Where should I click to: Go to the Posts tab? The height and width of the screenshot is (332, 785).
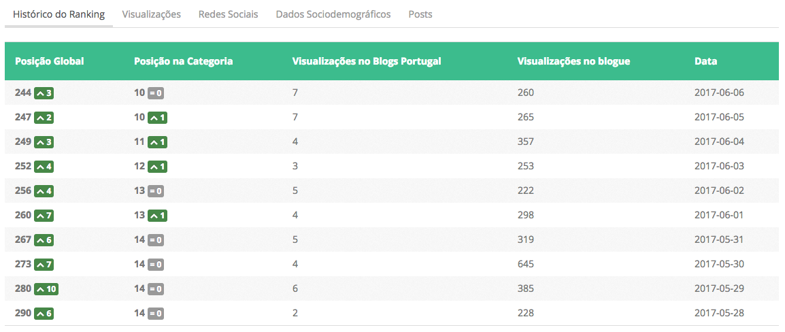420,14
